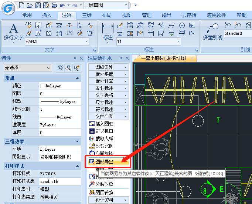The height and width of the screenshot is (204, 252).
Task: Undo the last action
Action: coord(62,6)
